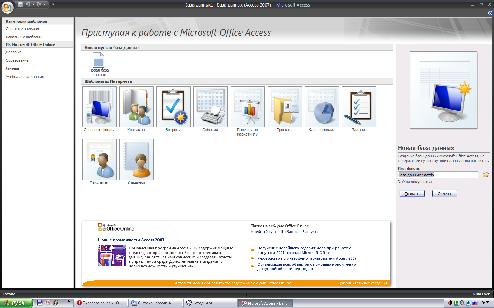Viewport: 494px width, 308px height.
Task: Select Учебная база данных category
Action: coord(25,77)
